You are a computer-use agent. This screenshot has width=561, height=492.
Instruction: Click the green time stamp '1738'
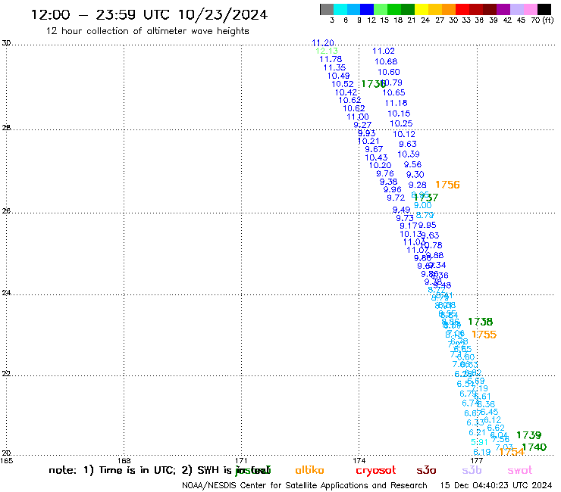coord(480,322)
